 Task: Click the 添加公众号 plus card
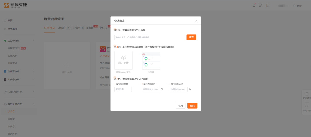click(67, 66)
